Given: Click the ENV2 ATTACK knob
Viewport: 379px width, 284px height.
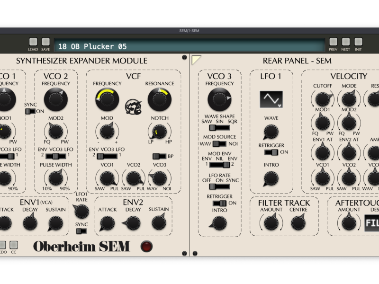Looking at the screenshot, I should click(108, 223).
